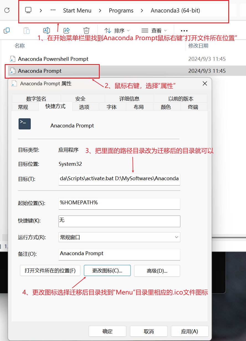Click the Paste icon in Explorer toolbar
Image resolution: width=246 pixels, height=341 pixels.
[27, 31]
